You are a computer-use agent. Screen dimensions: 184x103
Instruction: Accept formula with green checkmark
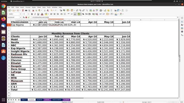29,17
